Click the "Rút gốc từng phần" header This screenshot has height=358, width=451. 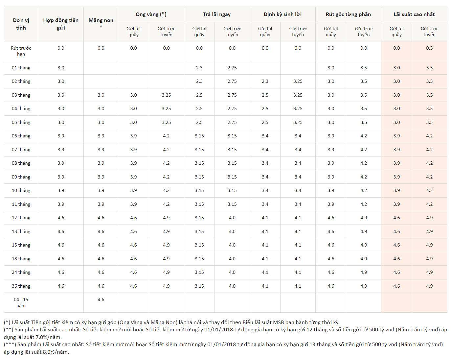coord(348,14)
